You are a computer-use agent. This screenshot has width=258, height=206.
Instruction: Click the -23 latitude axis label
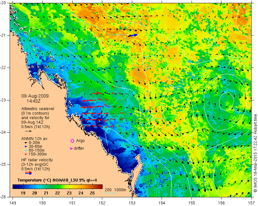[x=3, y=100]
